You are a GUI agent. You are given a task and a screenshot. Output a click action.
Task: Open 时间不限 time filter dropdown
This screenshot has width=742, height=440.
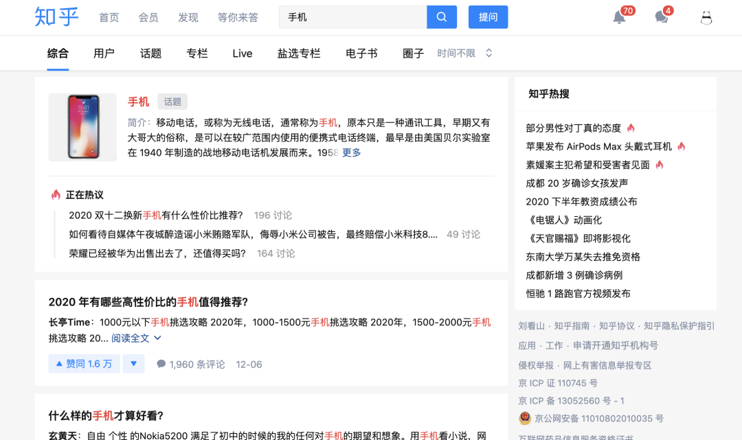click(x=464, y=54)
